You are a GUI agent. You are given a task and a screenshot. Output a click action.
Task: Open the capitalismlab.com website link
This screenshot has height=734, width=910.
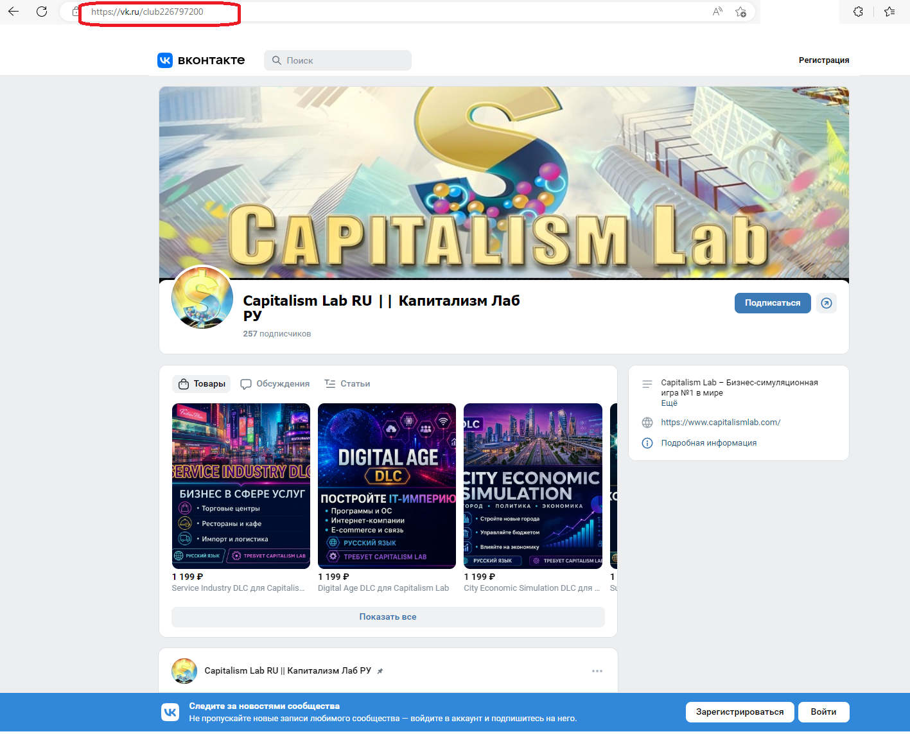[x=721, y=423]
